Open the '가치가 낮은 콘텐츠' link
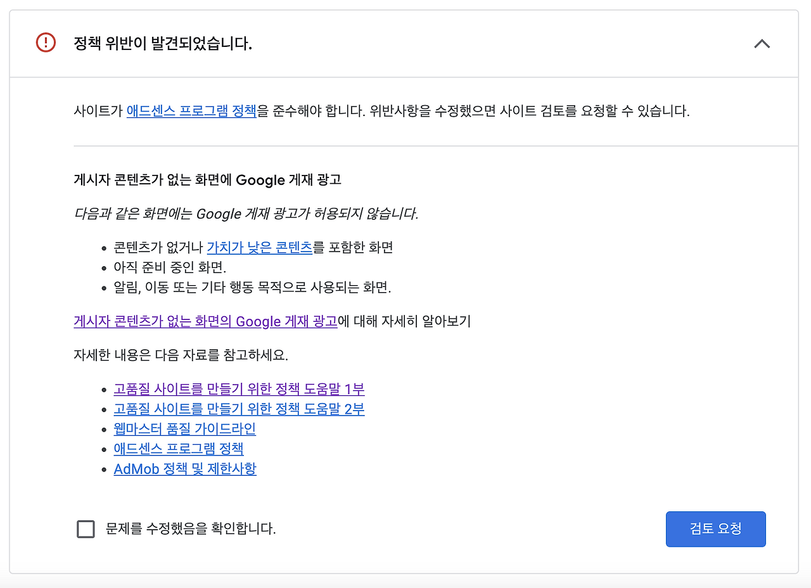The height and width of the screenshot is (588, 811). coord(259,247)
